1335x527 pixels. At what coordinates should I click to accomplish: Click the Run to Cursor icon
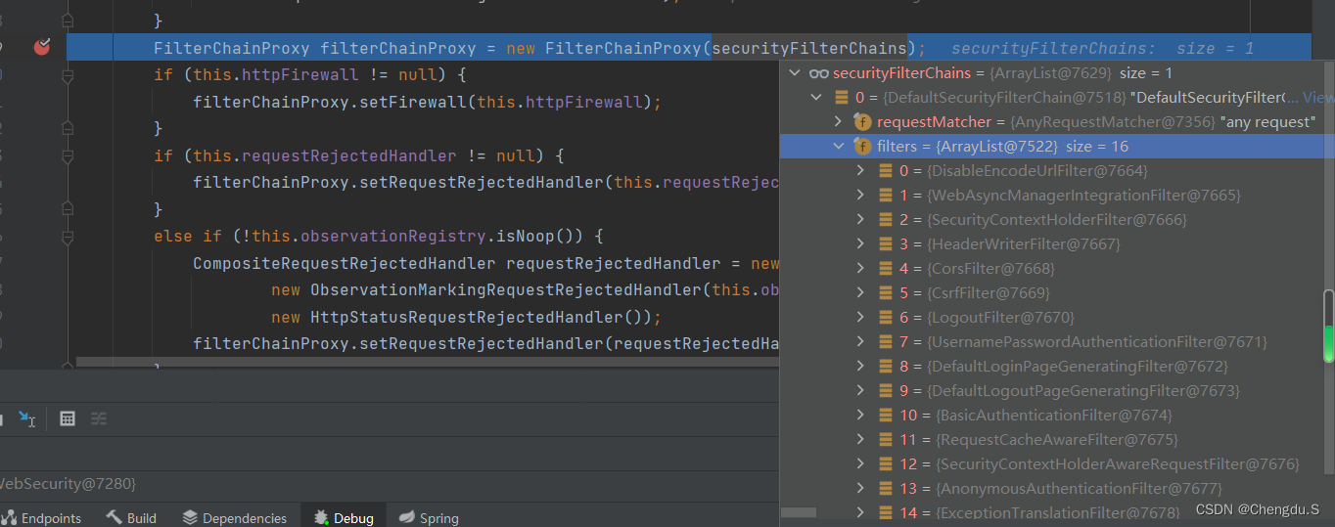point(26,417)
